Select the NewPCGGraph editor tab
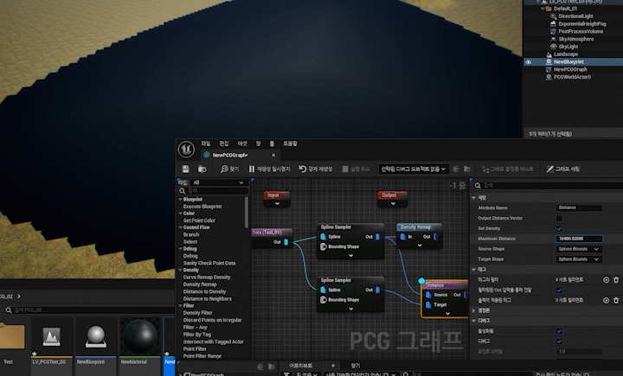Viewport: 623px width, 376px height. point(230,156)
